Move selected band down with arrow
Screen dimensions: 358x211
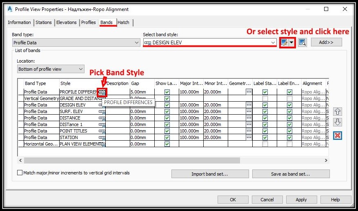[x=338, y=122]
